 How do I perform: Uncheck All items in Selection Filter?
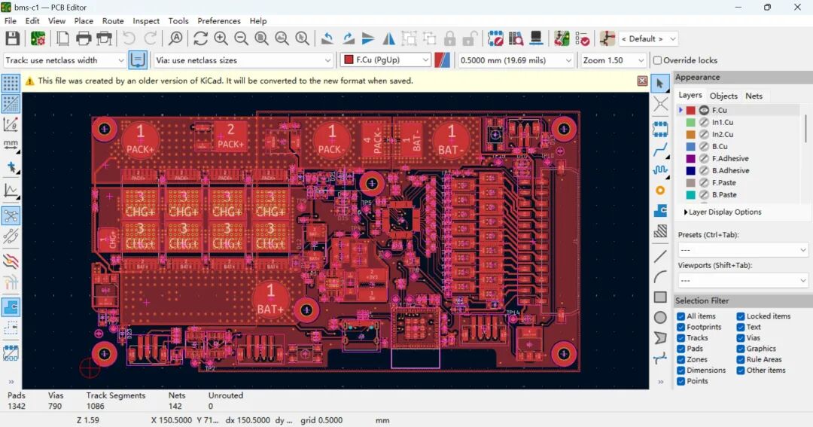click(681, 316)
